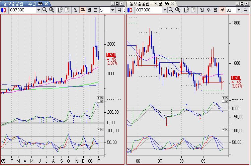This screenshot has width=251, height=166.
Task: Click the candlestick chart icon in weekly panel
Action: point(4,10)
